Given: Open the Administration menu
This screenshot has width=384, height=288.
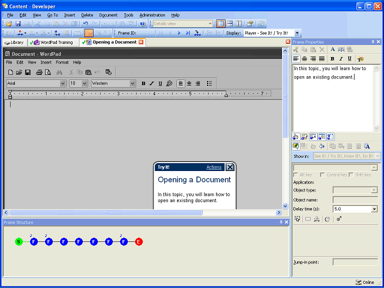Looking at the screenshot, I should point(152,15).
